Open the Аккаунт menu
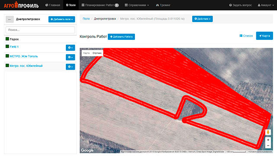 (x=266, y=5)
